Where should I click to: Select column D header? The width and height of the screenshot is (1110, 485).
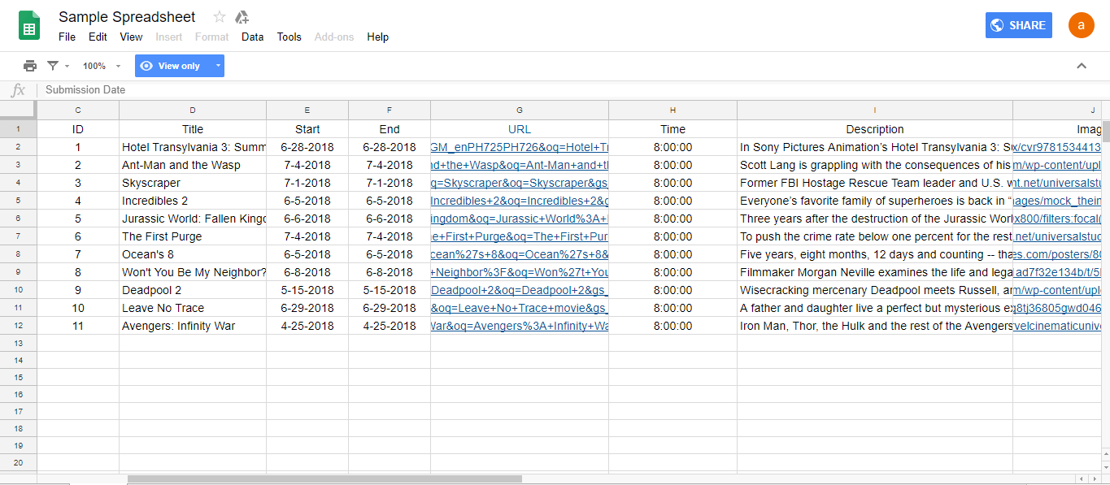[193, 110]
